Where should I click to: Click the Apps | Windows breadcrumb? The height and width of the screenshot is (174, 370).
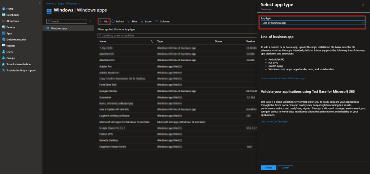(68, 4)
